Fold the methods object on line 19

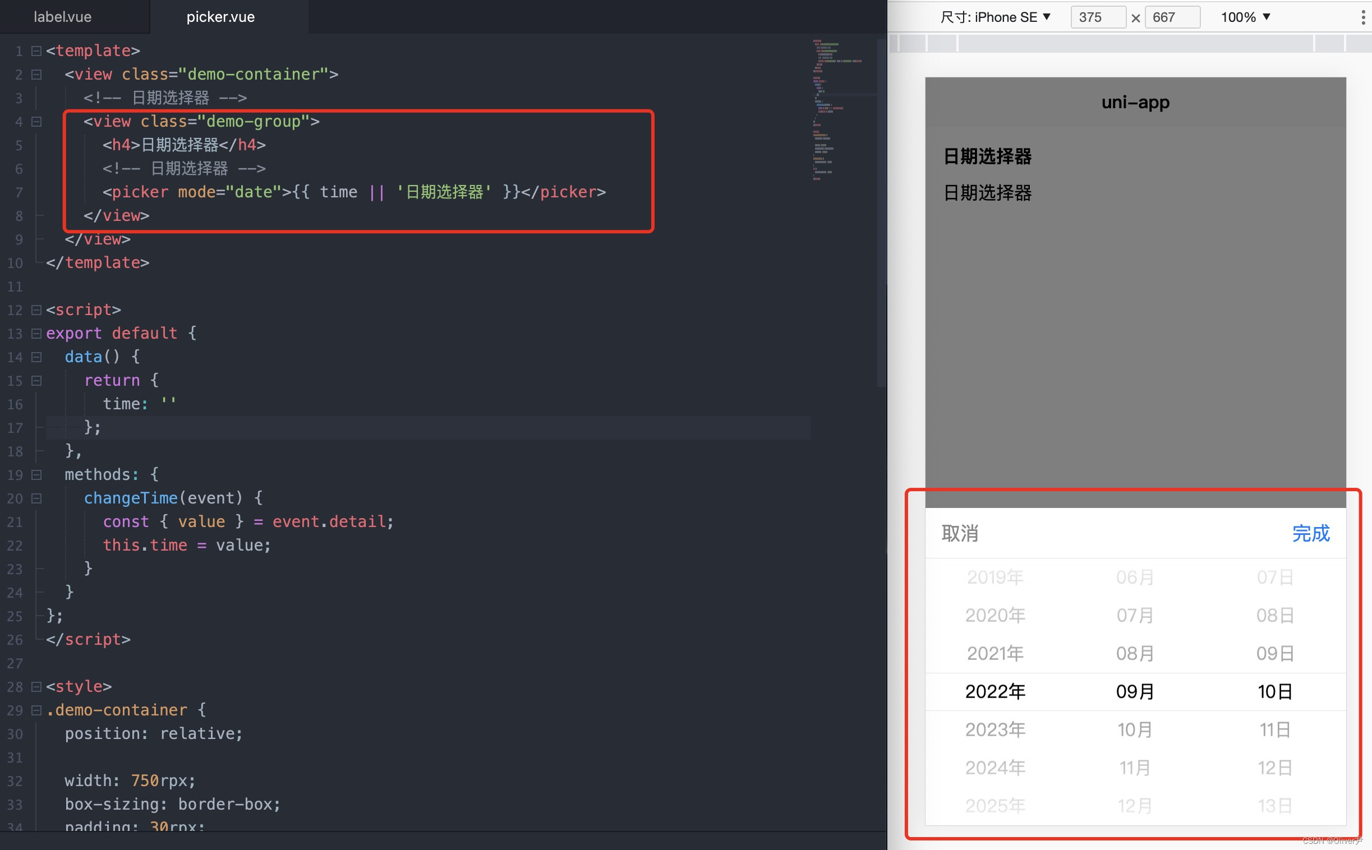(x=36, y=475)
